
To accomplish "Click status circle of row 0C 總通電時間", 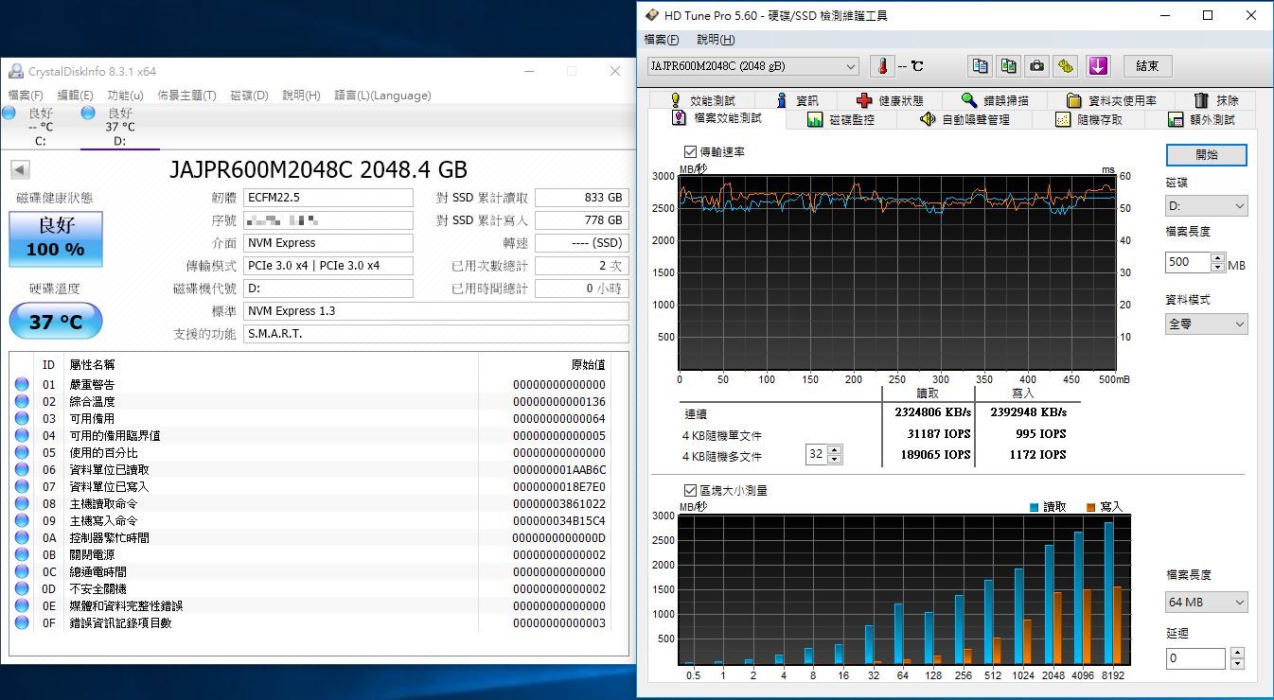I will pos(22,572).
